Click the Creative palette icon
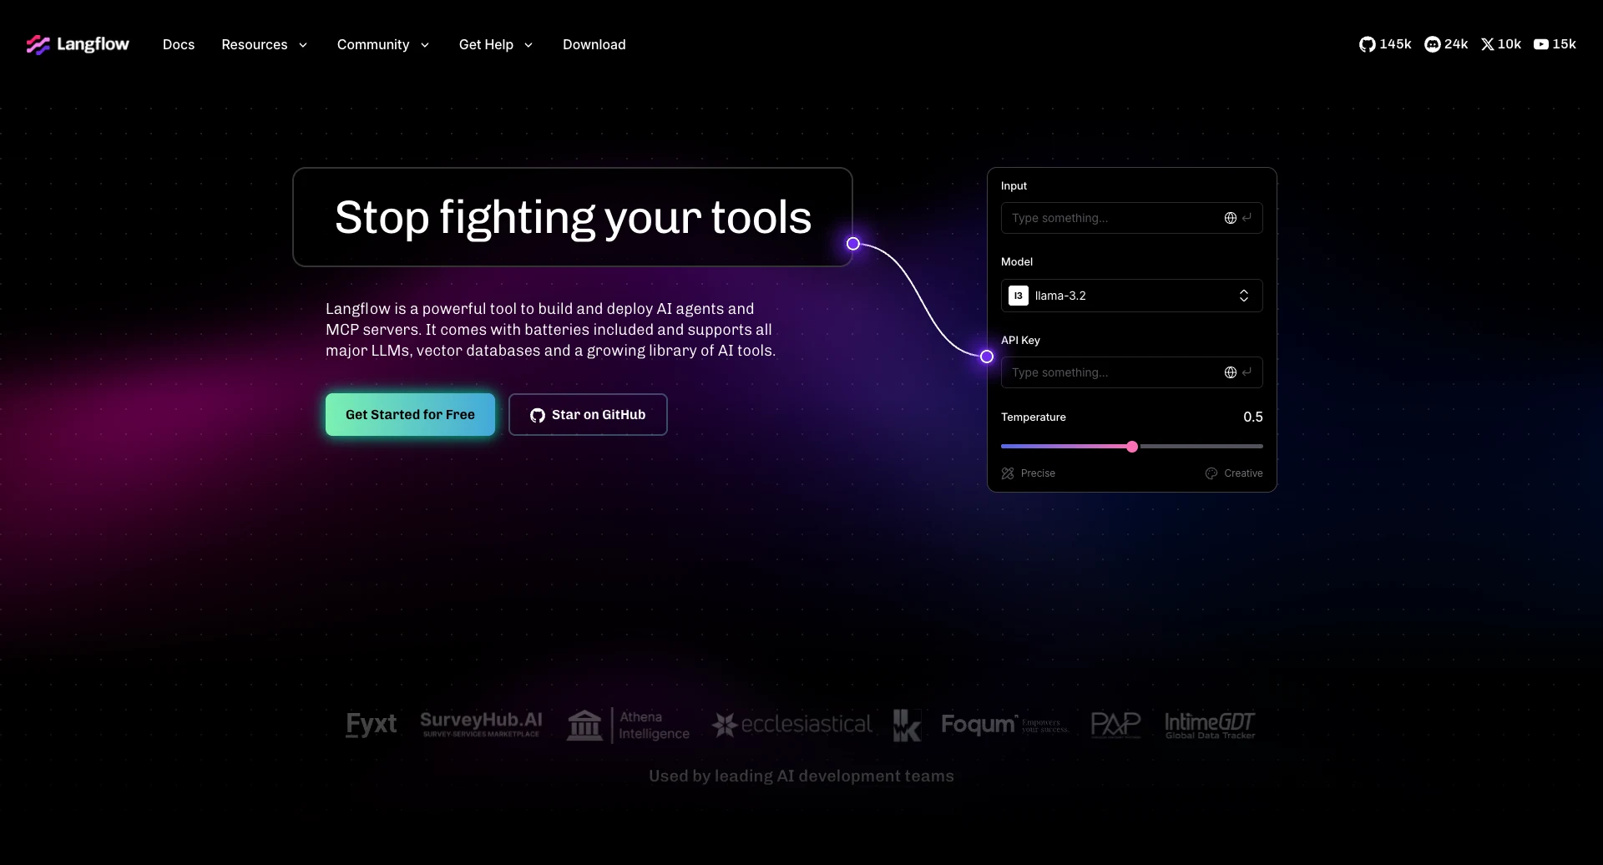Viewport: 1603px width, 865px height. tap(1211, 473)
